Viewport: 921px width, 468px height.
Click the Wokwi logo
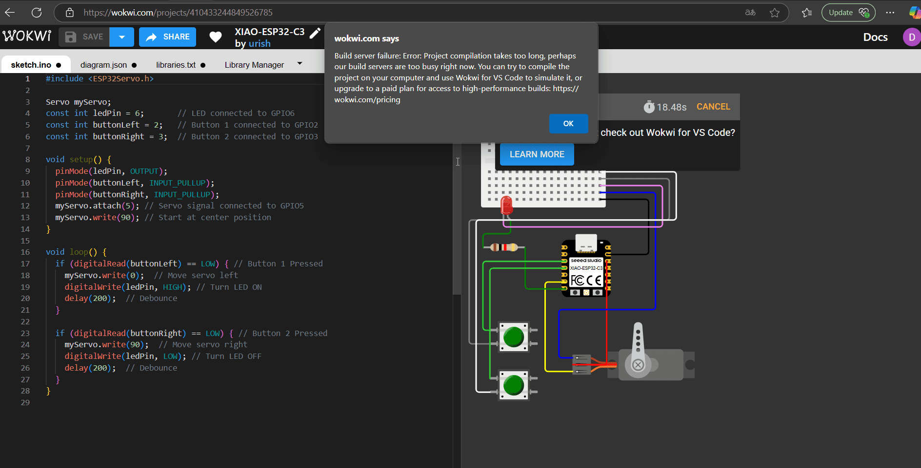coord(27,37)
